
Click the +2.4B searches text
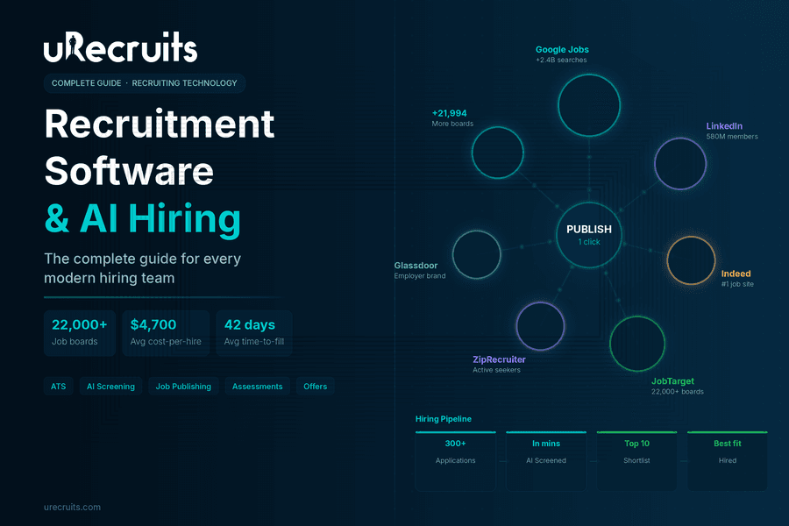(x=561, y=60)
